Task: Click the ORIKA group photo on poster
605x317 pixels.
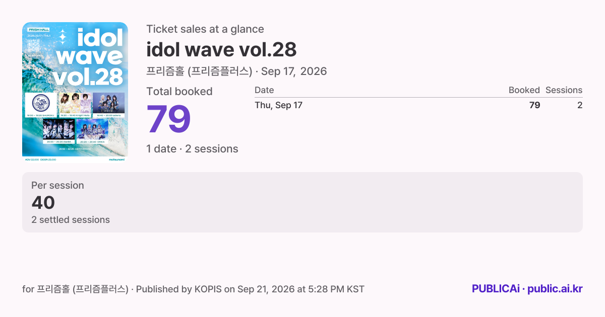Action: coord(92,129)
